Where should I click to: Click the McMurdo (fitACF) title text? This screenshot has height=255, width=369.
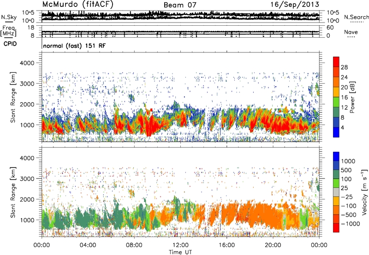(x=77, y=4)
